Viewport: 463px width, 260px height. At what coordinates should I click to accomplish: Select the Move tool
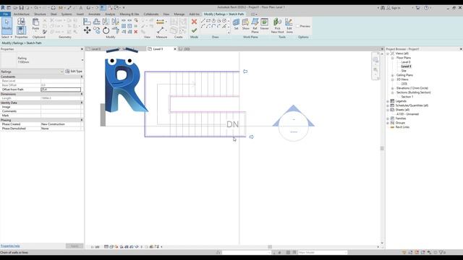point(87,30)
